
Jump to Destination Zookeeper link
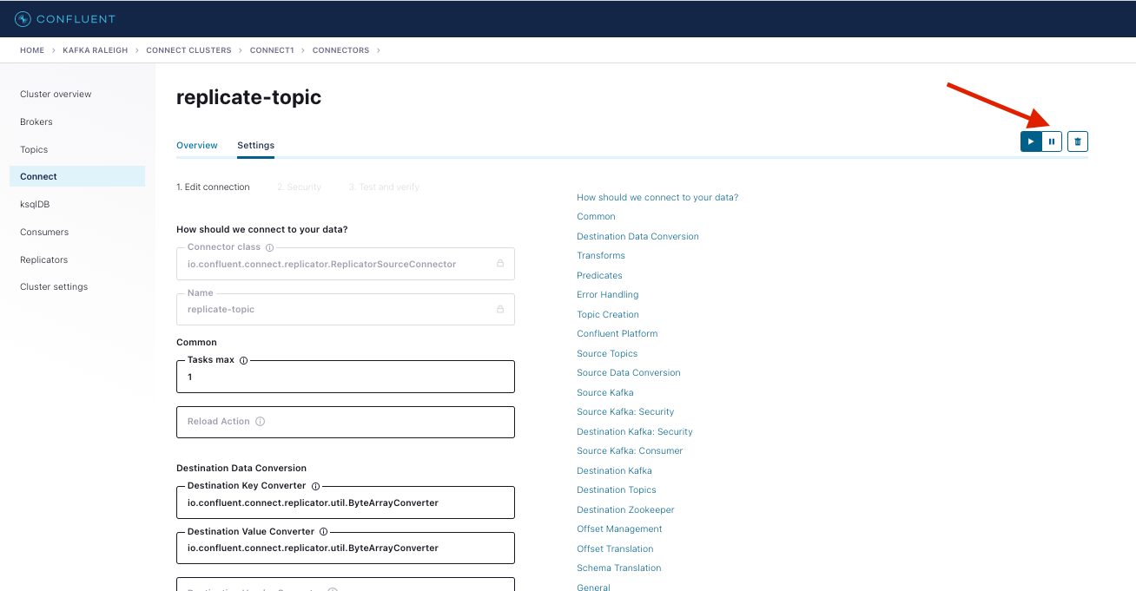(x=625, y=509)
